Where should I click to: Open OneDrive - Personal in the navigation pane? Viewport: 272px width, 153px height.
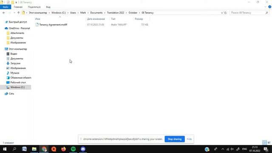tap(19, 28)
